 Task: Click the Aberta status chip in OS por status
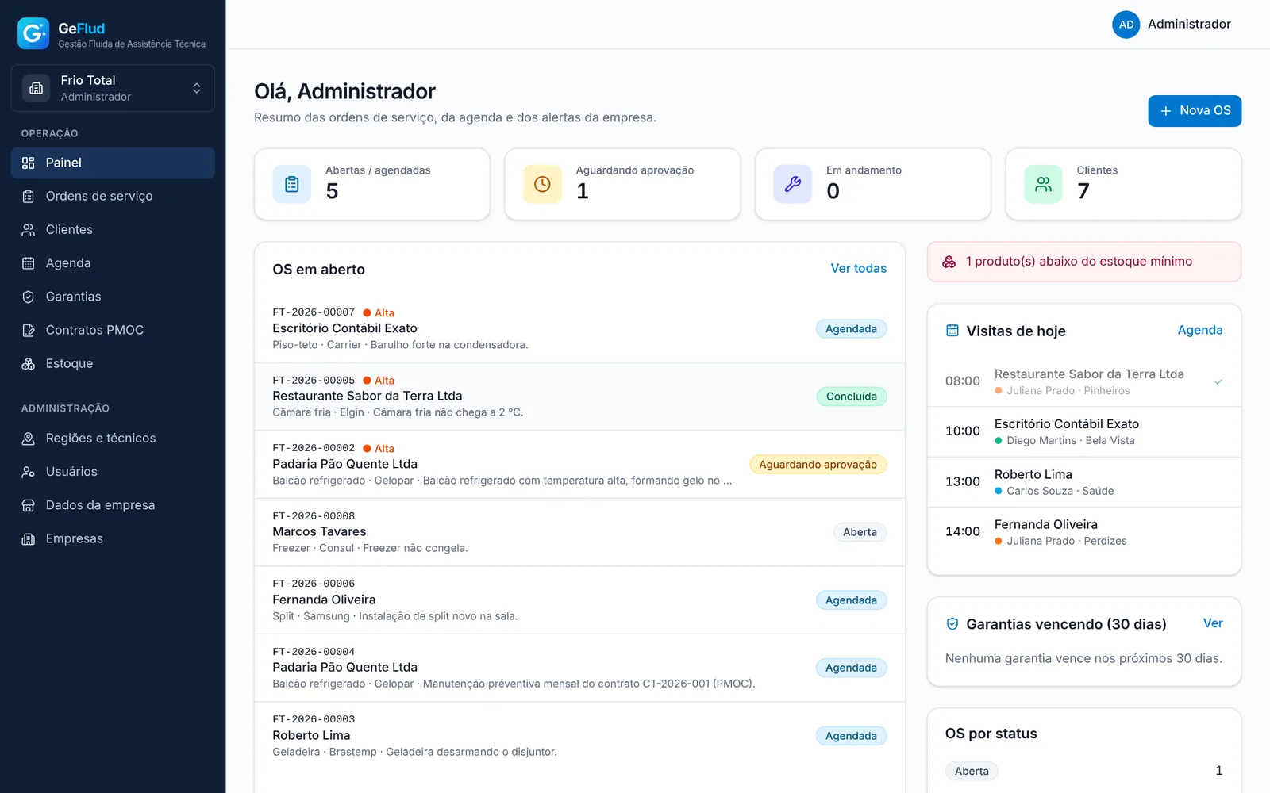[972, 771]
